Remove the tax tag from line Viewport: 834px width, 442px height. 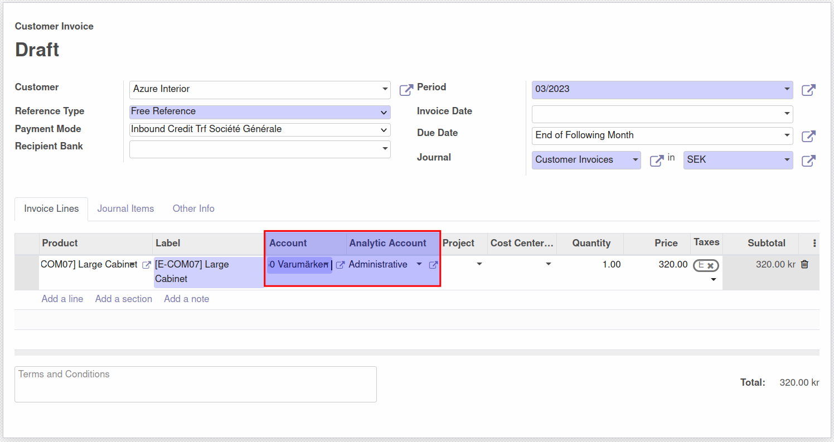tap(710, 266)
